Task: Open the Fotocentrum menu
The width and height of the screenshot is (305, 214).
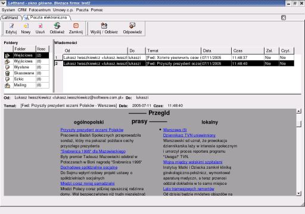Action: tap(40, 10)
